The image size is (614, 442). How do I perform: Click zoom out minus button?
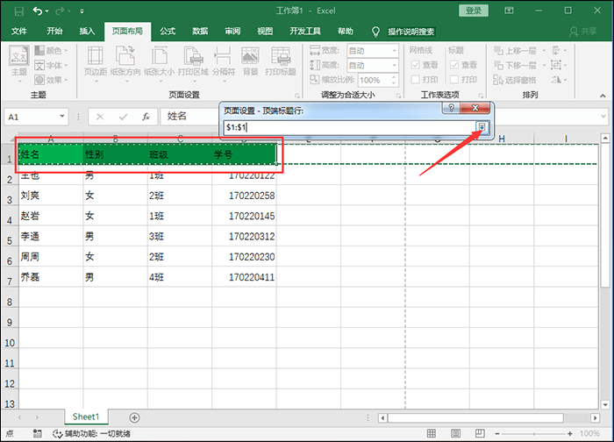(x=497, y=433)
